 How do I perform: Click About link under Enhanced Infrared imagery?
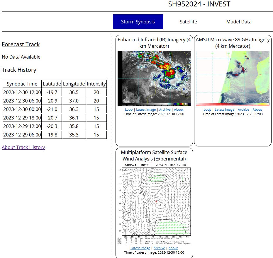tap(179, 110)
